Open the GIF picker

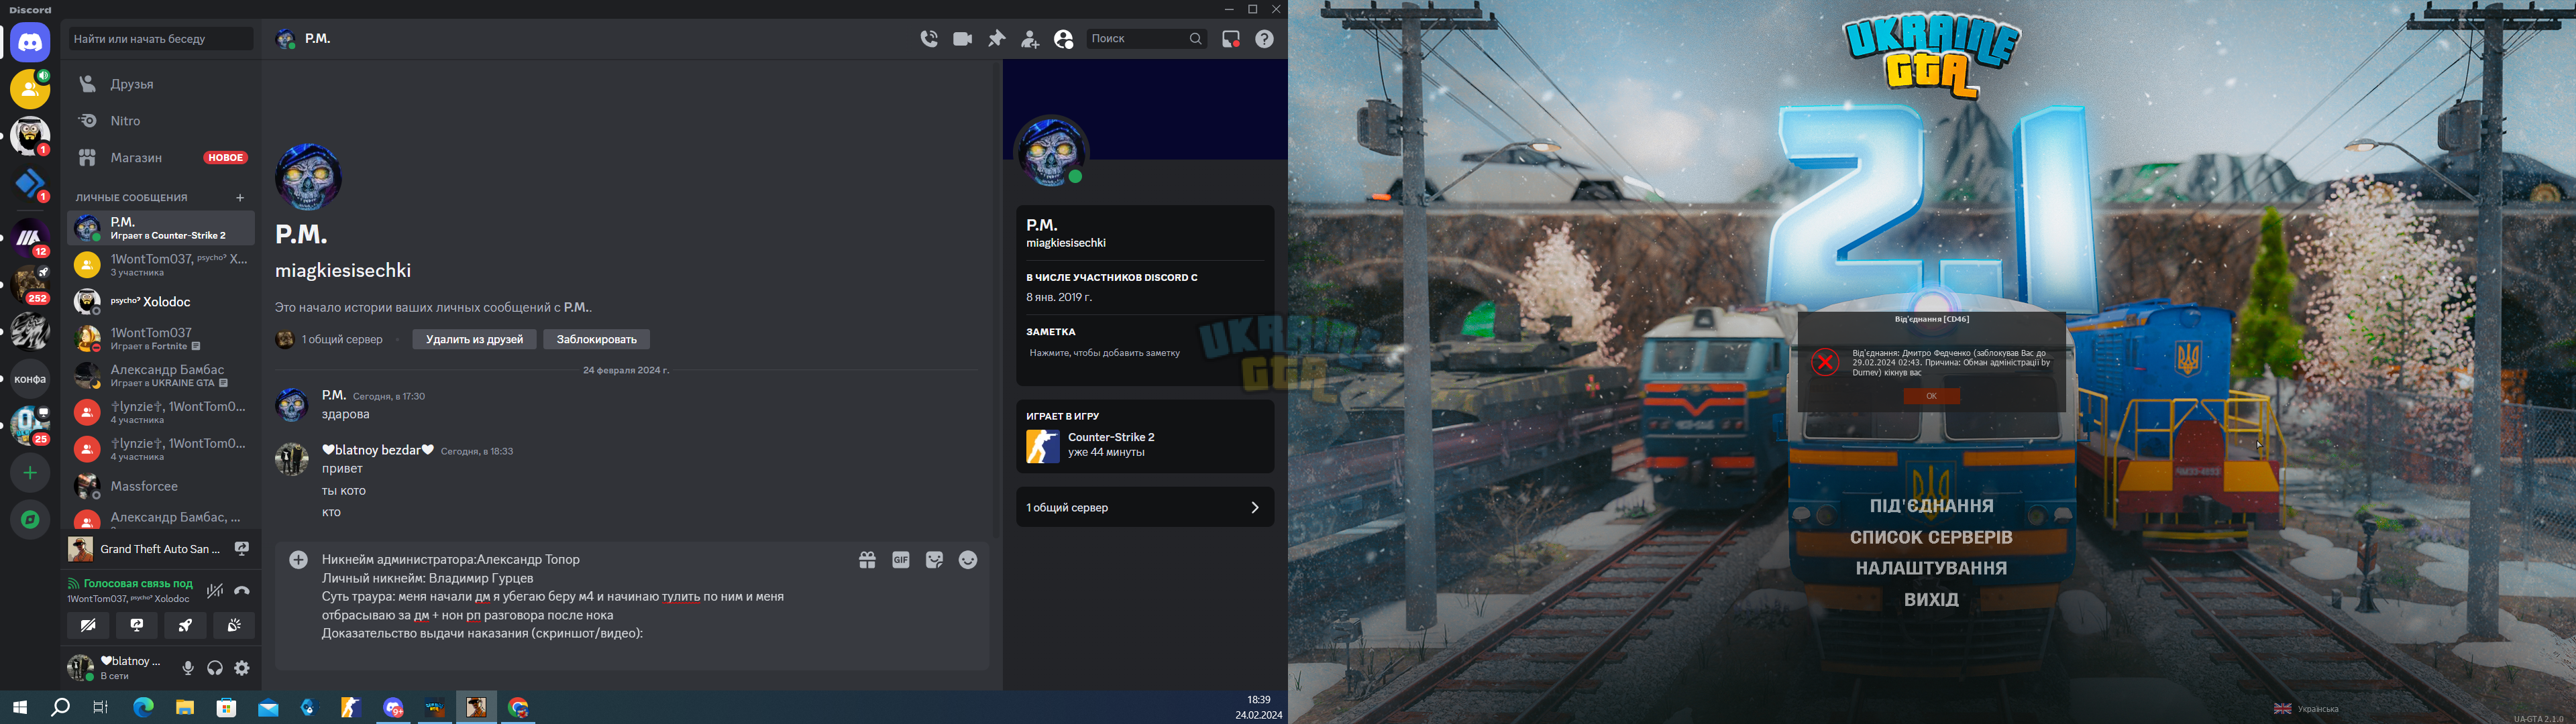(901, 560)
